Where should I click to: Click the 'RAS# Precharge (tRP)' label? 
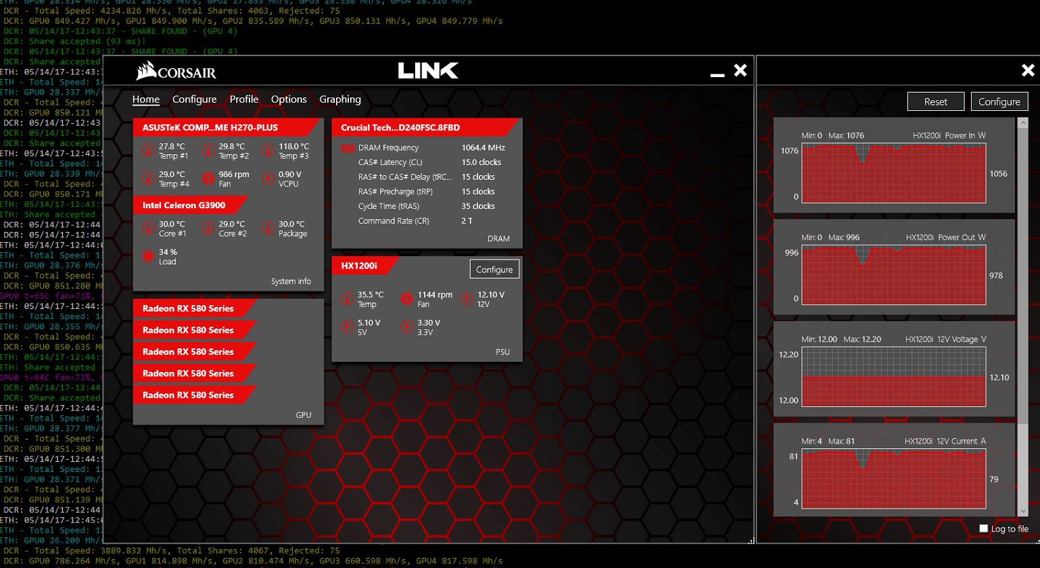pyautogui.click(x=396, y=191)
